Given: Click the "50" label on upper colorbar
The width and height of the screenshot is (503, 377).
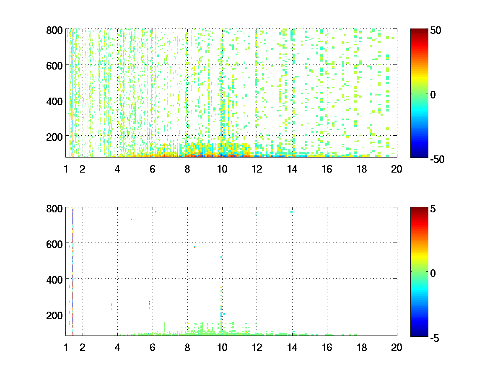Looking at the screenshot, I should (436, 30).
